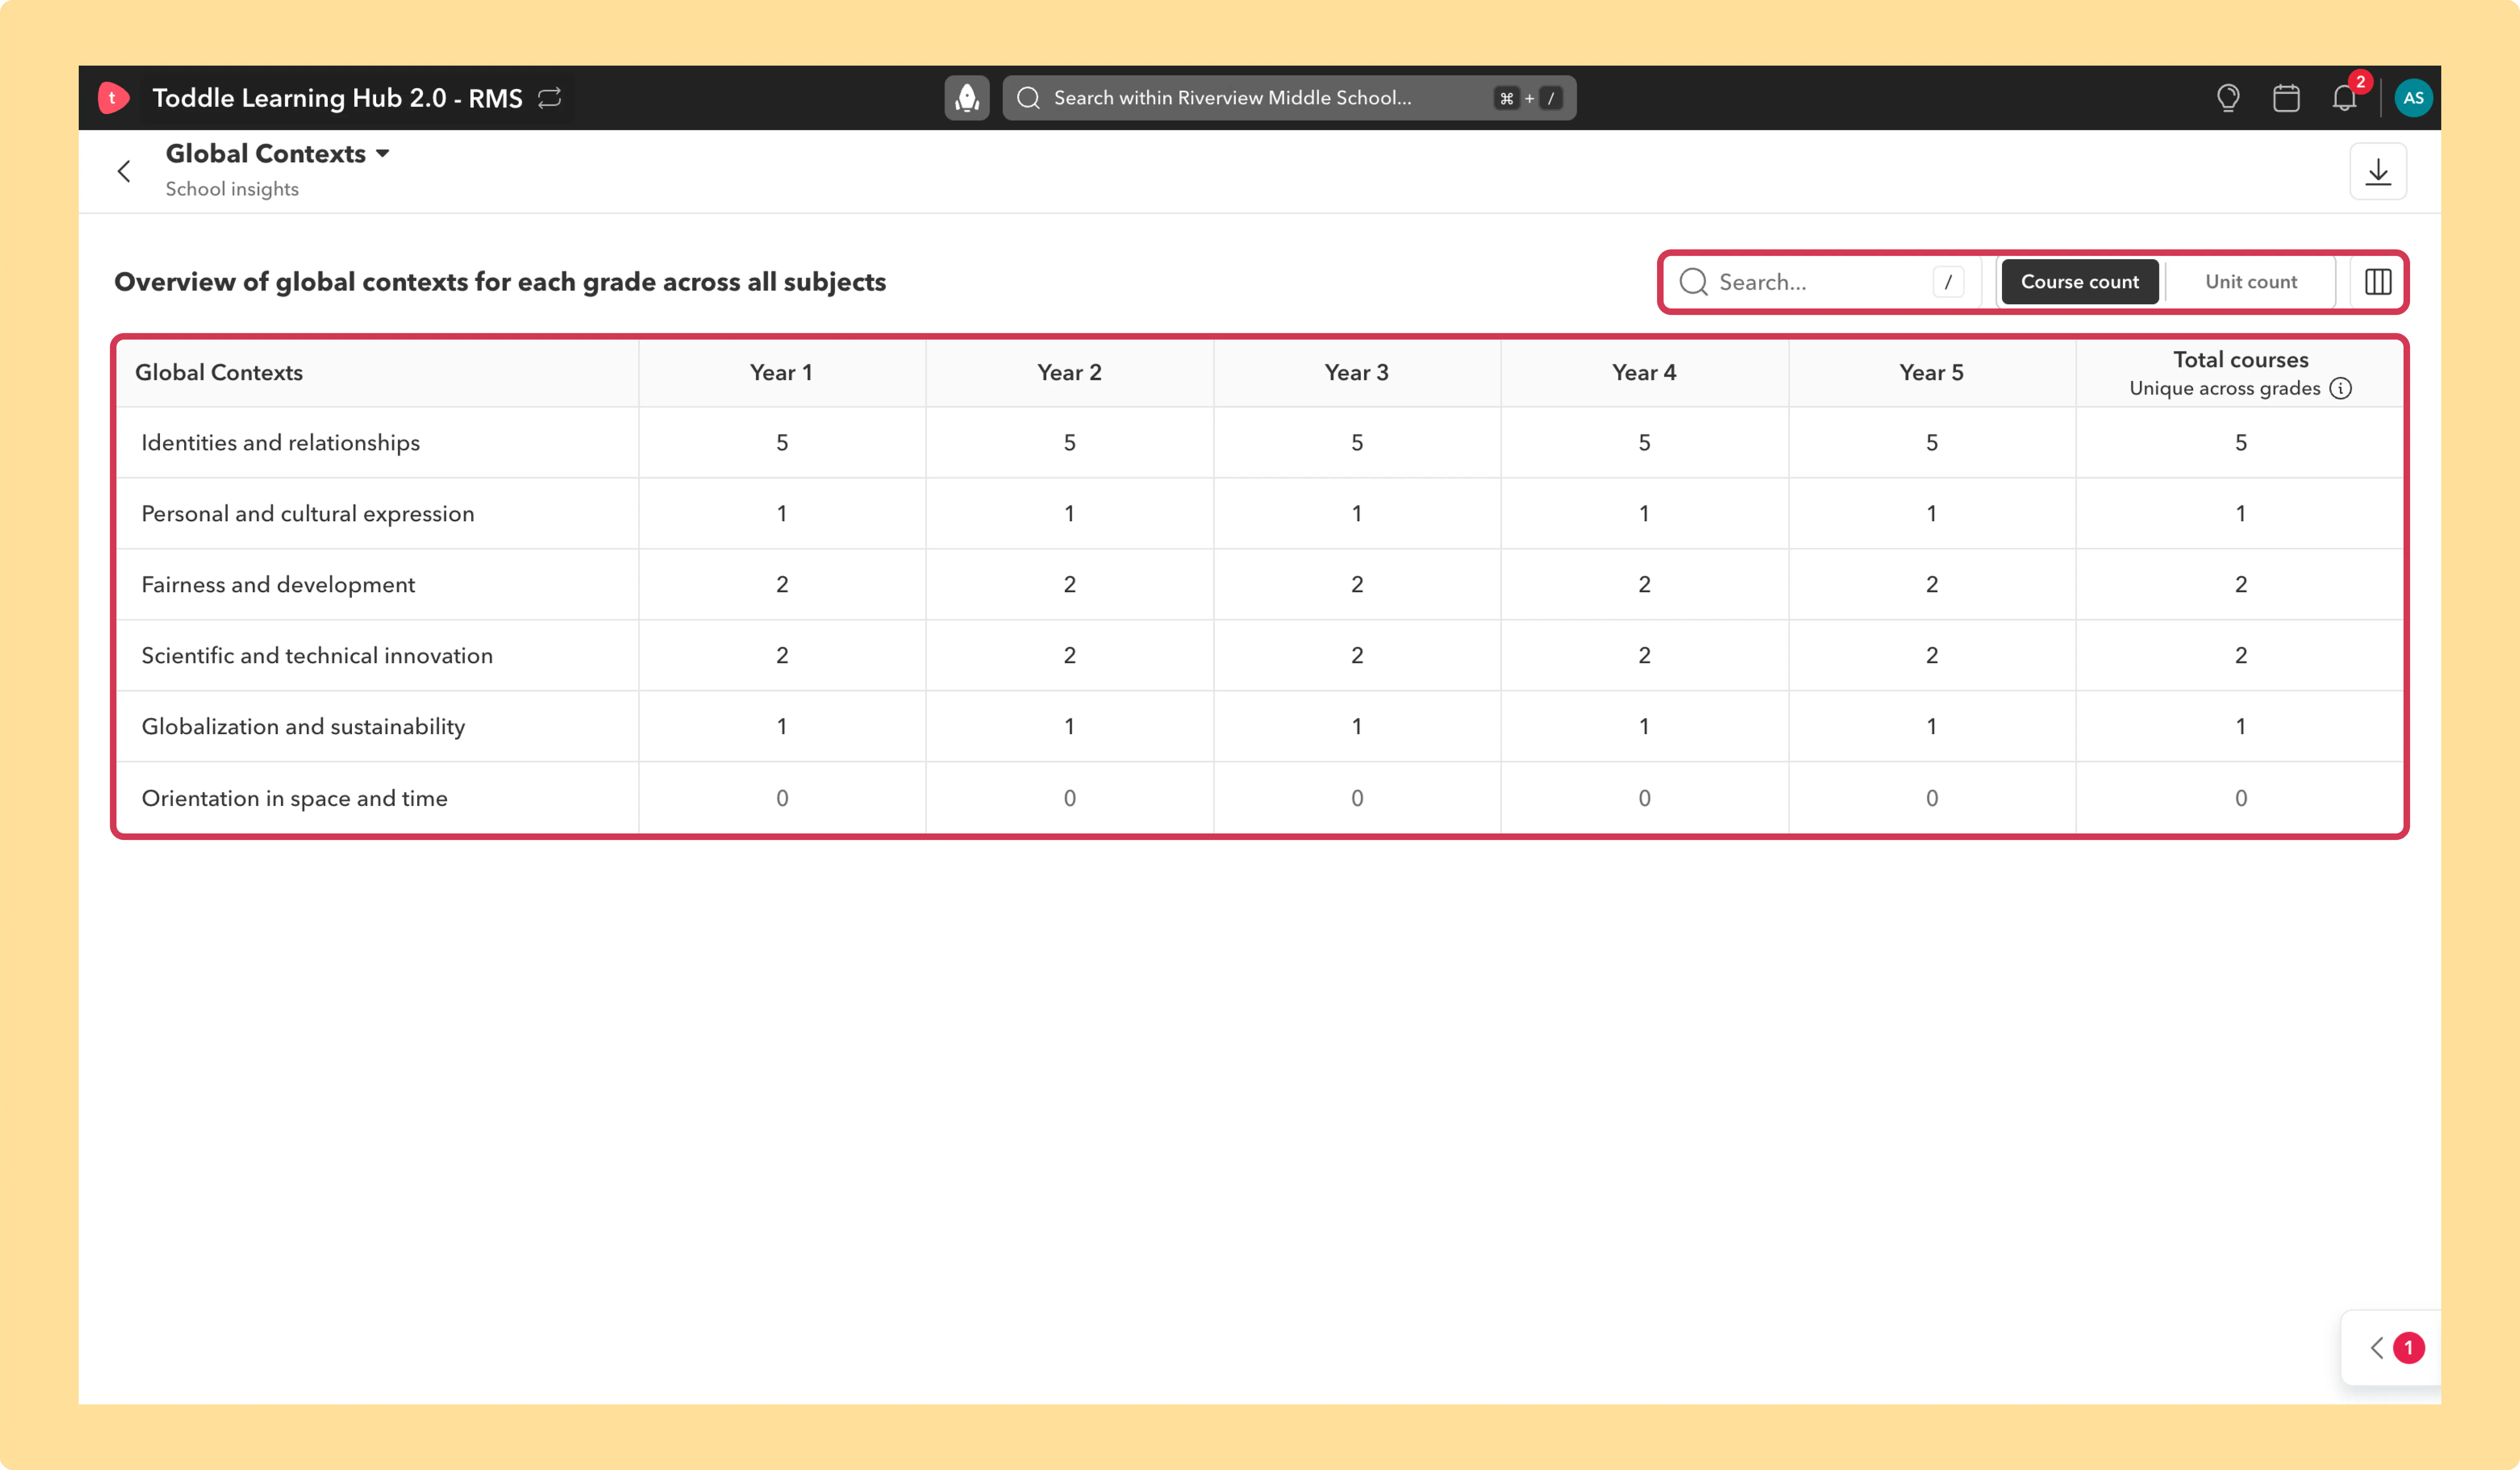Click the Year 5 column header
This screenshot has width=2520, height=1470.
(1932, 372)
